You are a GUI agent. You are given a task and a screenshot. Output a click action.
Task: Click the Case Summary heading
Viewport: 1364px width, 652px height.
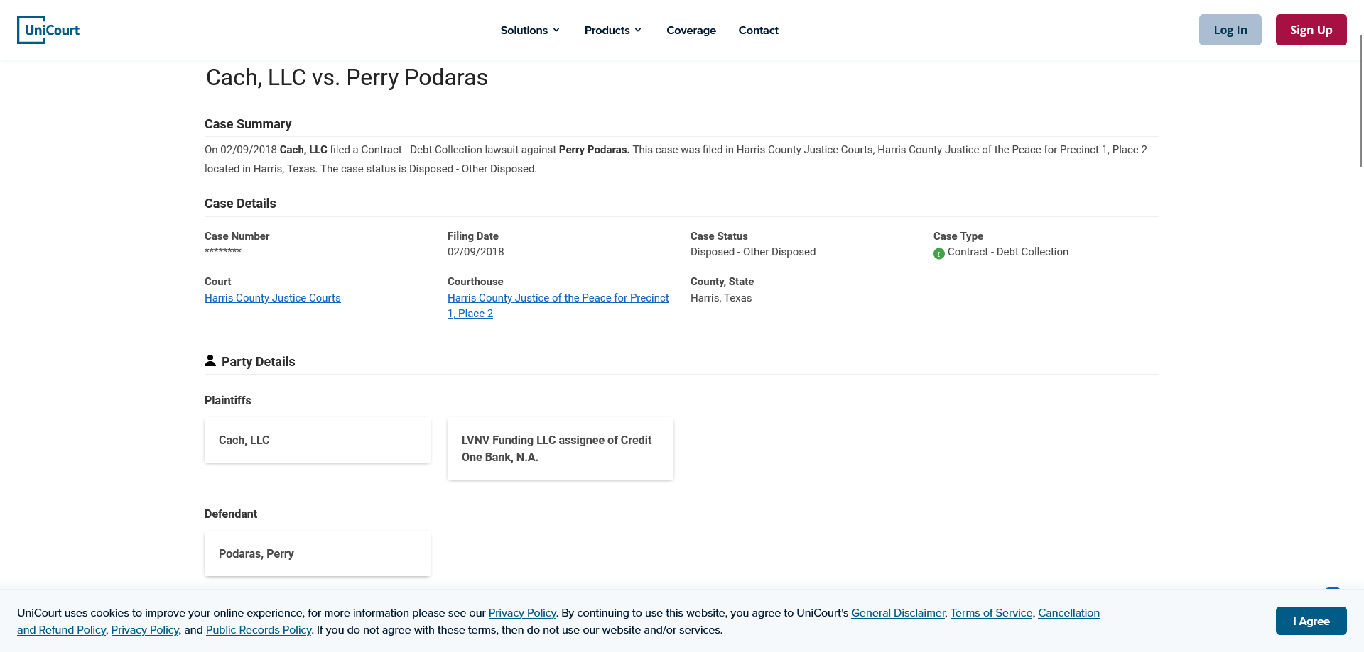click(x=248, y=124)
